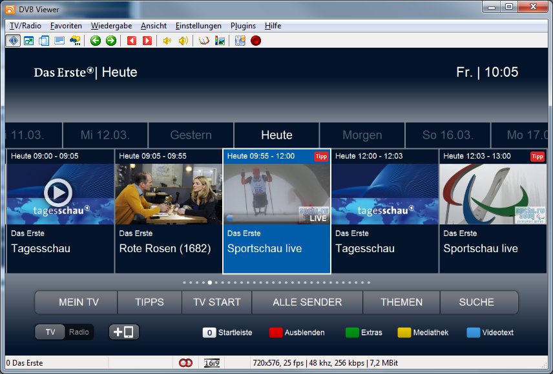Click the green forward navigation arrow
Screen dimensions: 553x374
[110, 41]
